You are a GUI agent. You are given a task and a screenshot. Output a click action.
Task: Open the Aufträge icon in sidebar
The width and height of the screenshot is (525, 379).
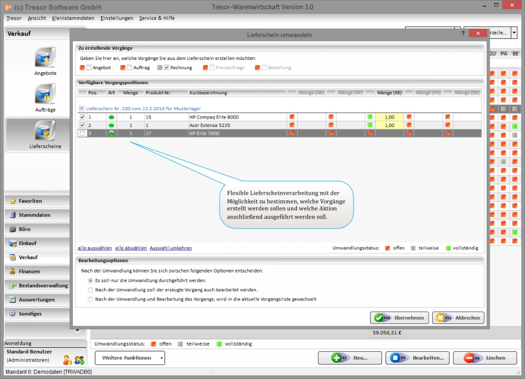pos(45,95)
